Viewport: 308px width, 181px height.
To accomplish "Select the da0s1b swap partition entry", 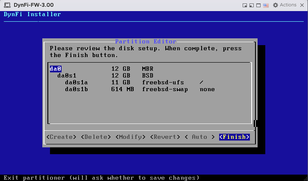I will point(76,89).
